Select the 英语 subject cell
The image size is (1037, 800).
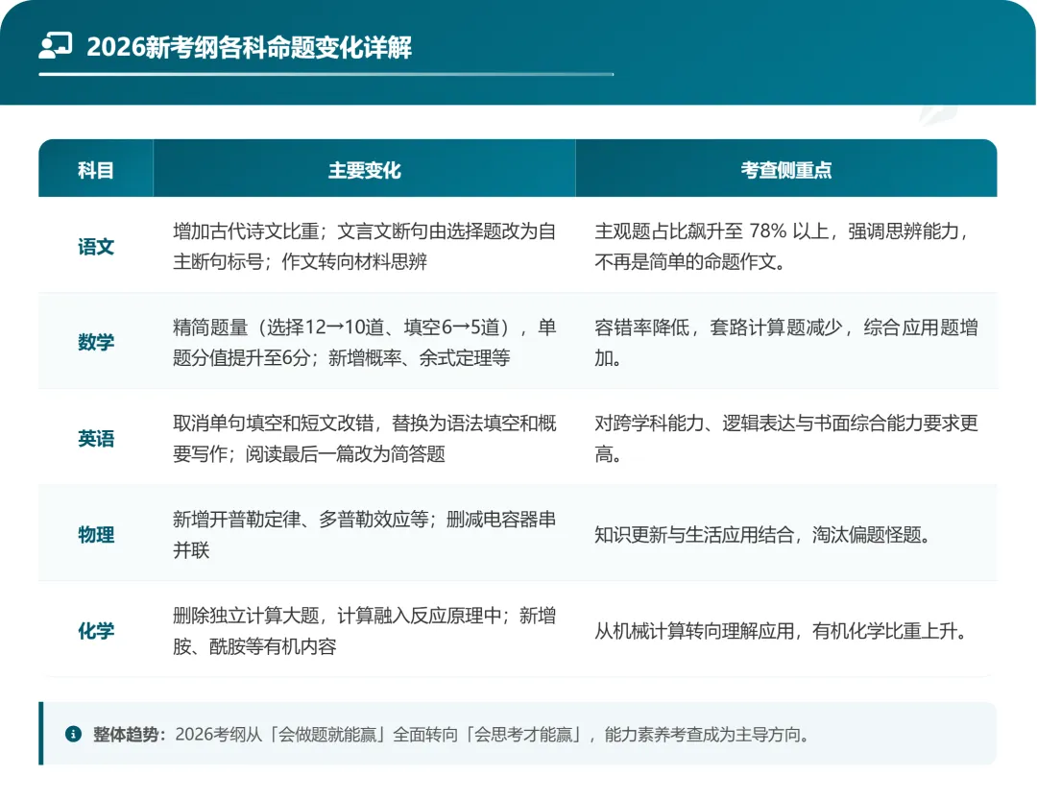[x=96, y=438]
